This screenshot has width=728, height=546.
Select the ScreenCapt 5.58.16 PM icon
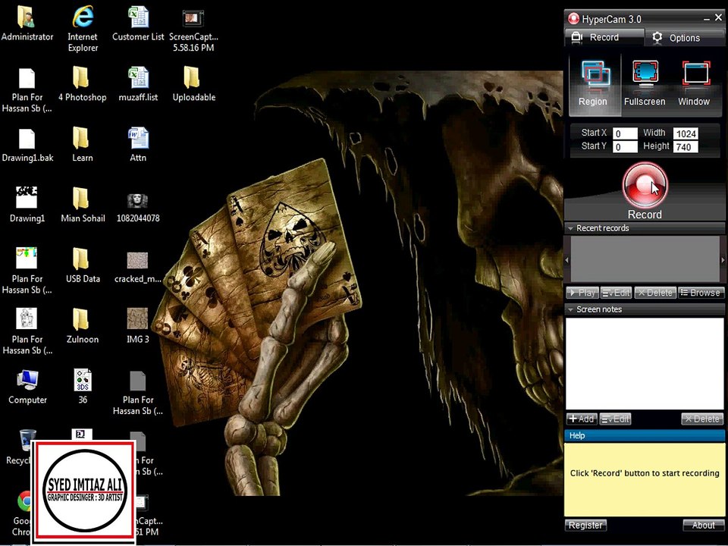pos(193,29)
